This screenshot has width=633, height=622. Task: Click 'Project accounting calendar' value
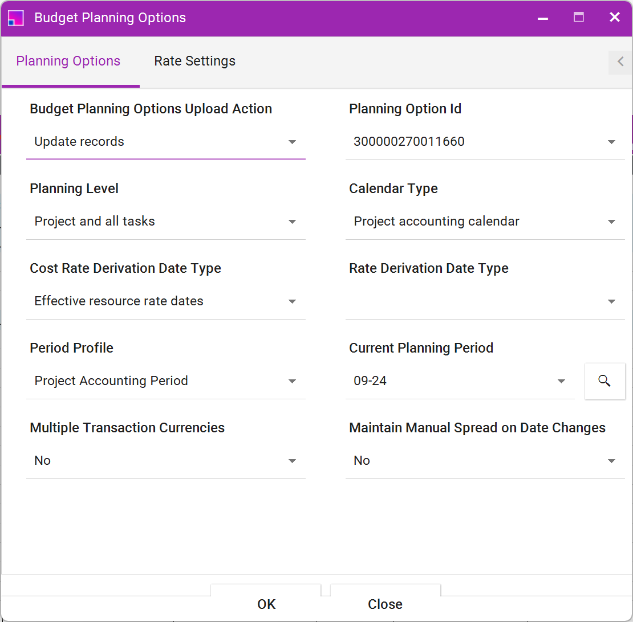[436, 222]
